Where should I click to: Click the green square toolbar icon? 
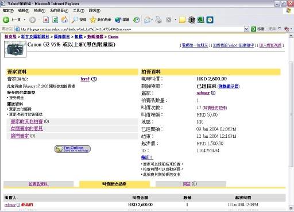[200, 20]
